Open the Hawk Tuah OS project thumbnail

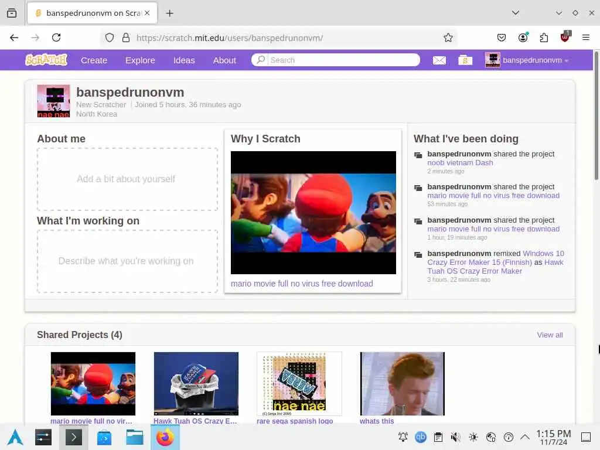click(x=196, y=384)
